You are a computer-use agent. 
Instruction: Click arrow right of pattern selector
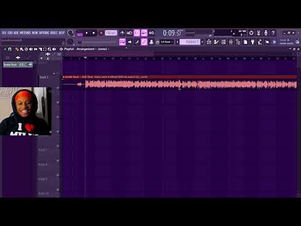pyautogui.click(x=202, y=42)
